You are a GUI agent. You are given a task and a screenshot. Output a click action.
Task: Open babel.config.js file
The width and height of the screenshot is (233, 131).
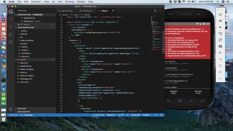[x=35, y=69]
